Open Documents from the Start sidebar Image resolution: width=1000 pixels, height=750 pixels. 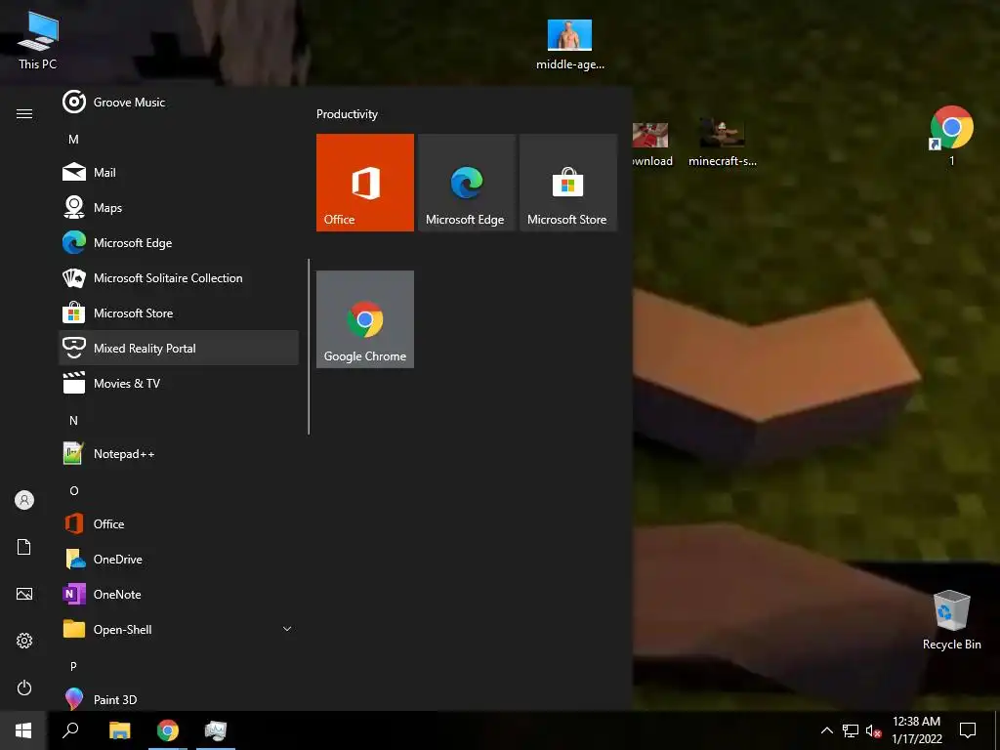tap(24, 547)
